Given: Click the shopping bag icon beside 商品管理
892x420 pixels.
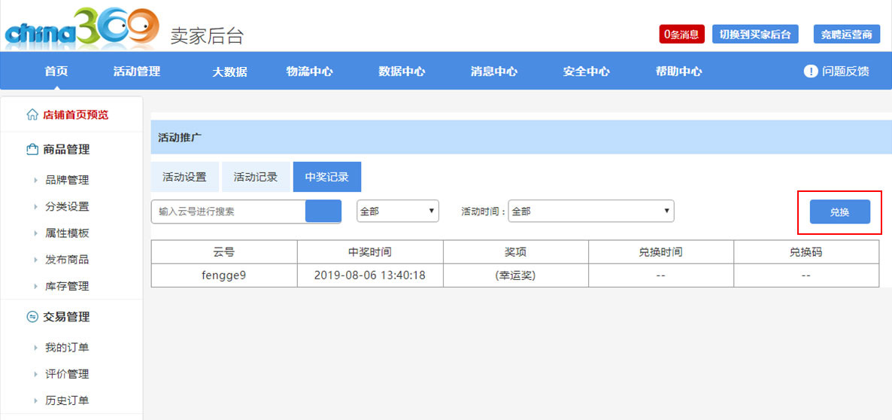Looking at the screenshot, I should [x=32, y=150].
